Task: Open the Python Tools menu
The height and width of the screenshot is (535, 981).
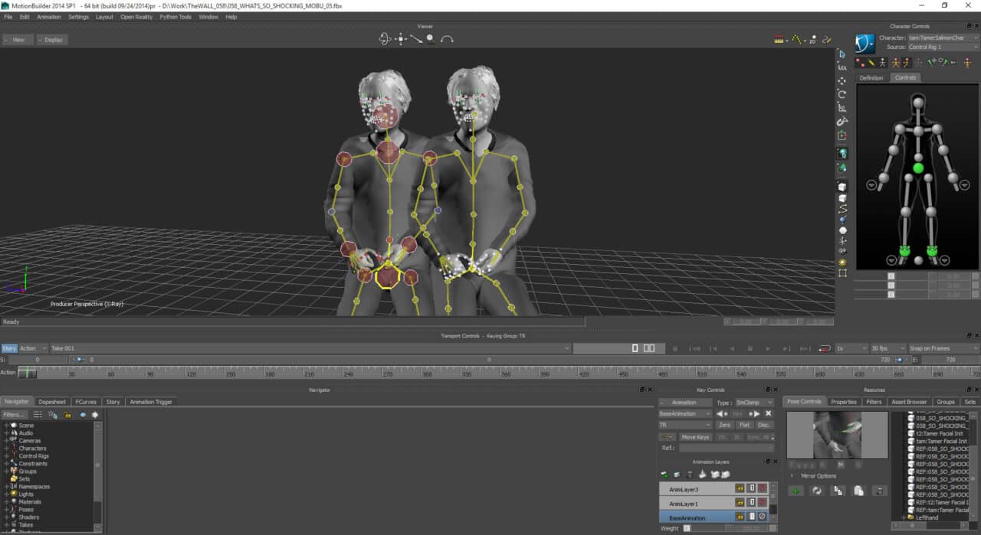Action: pyautogui.click(x=176, y=17)
